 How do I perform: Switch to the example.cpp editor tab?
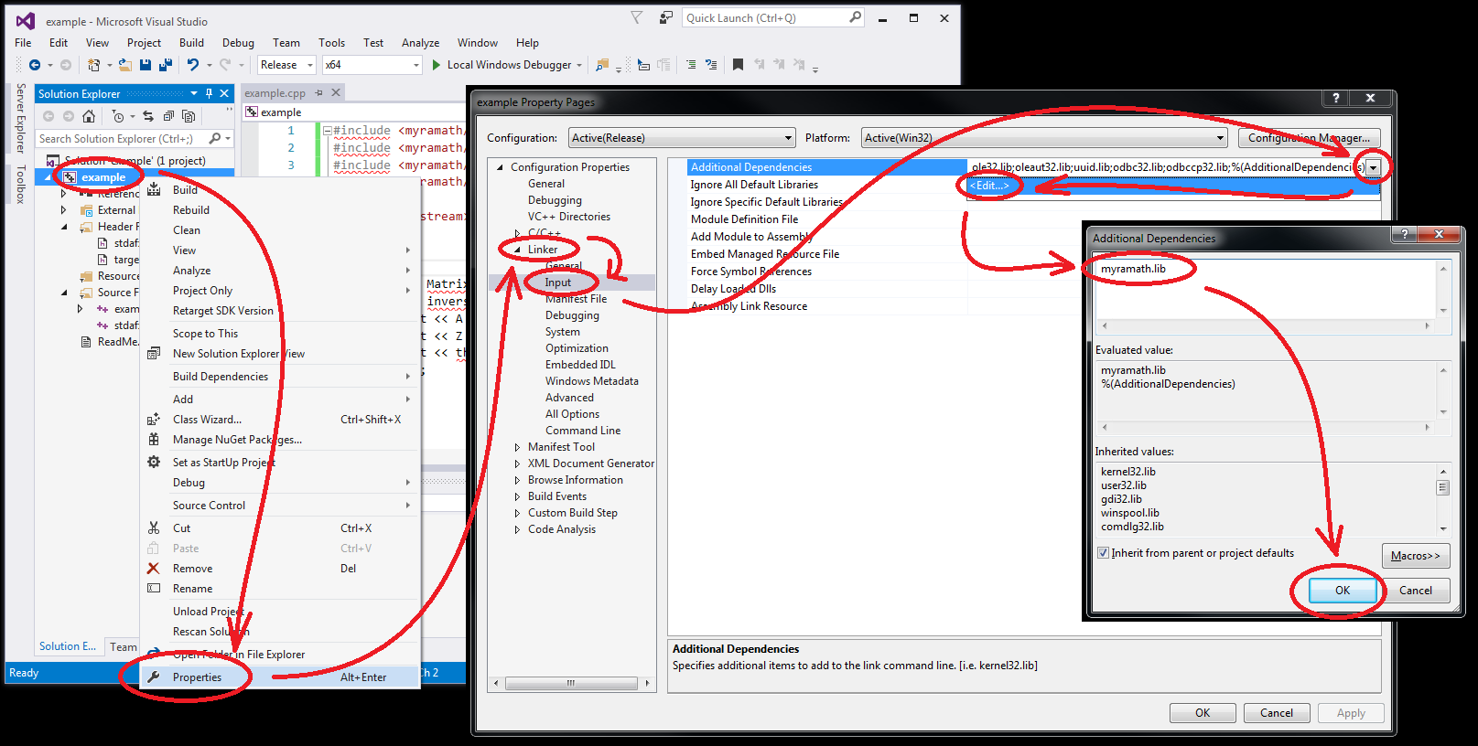(275, 93)
